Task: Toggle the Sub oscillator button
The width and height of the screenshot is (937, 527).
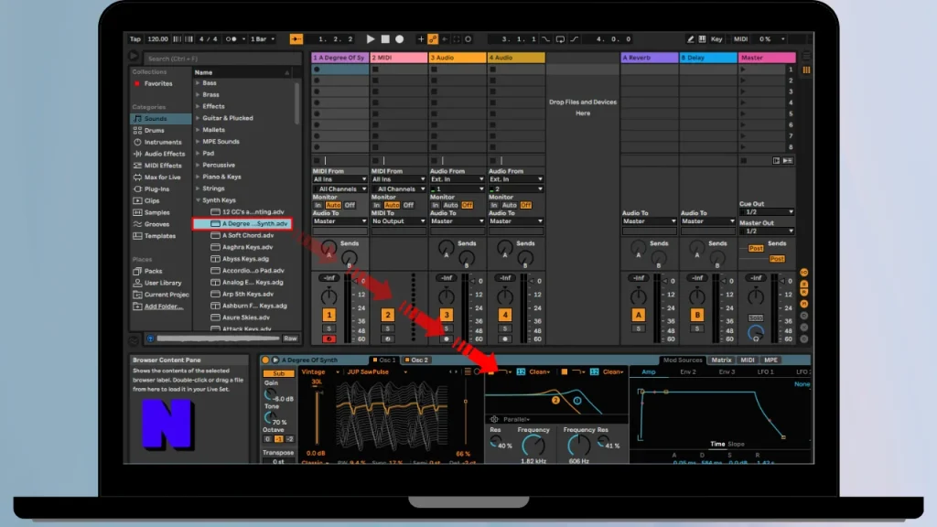Action: click(278, 373)
